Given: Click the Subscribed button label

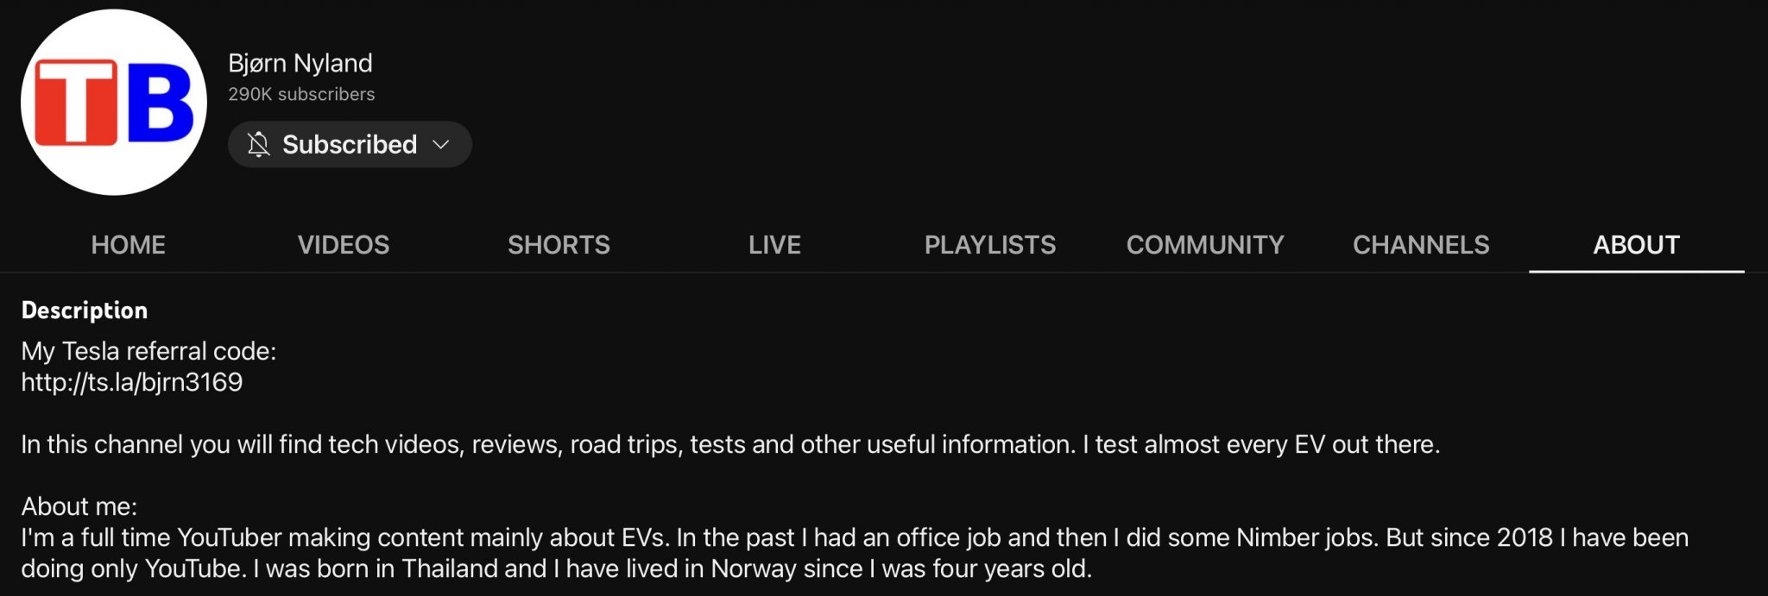Looking at the screenshot, I should [x=350, y=144].
